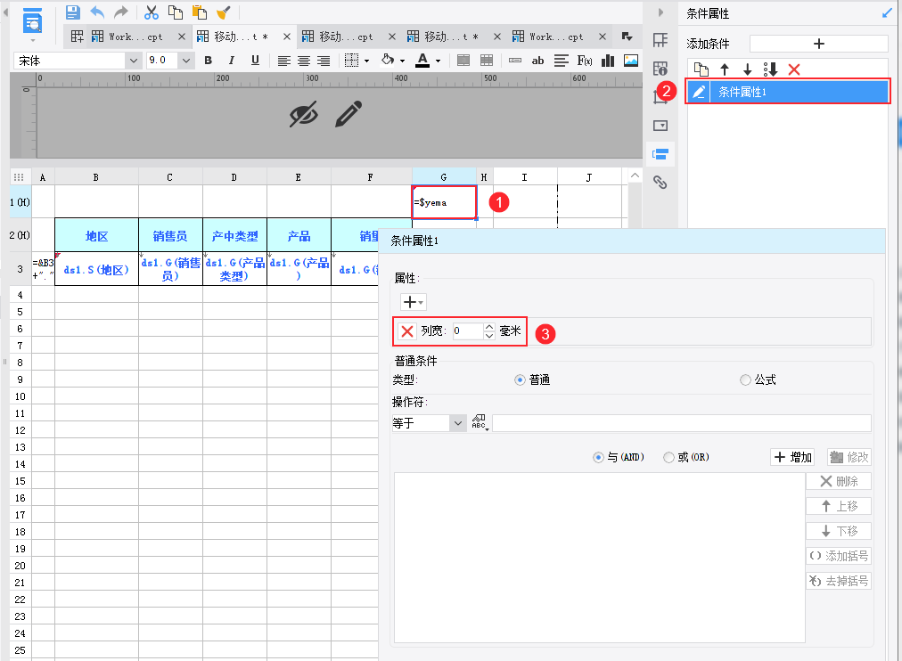Click the red delete condition icon
The height and width of the screenshot is (661, 902).
794,69
